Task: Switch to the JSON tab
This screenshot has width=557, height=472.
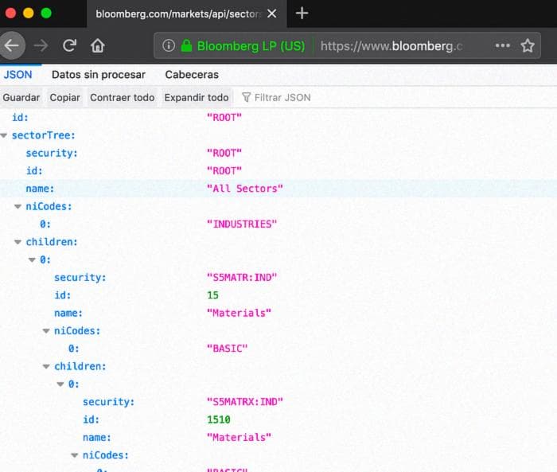Action: 18,75
